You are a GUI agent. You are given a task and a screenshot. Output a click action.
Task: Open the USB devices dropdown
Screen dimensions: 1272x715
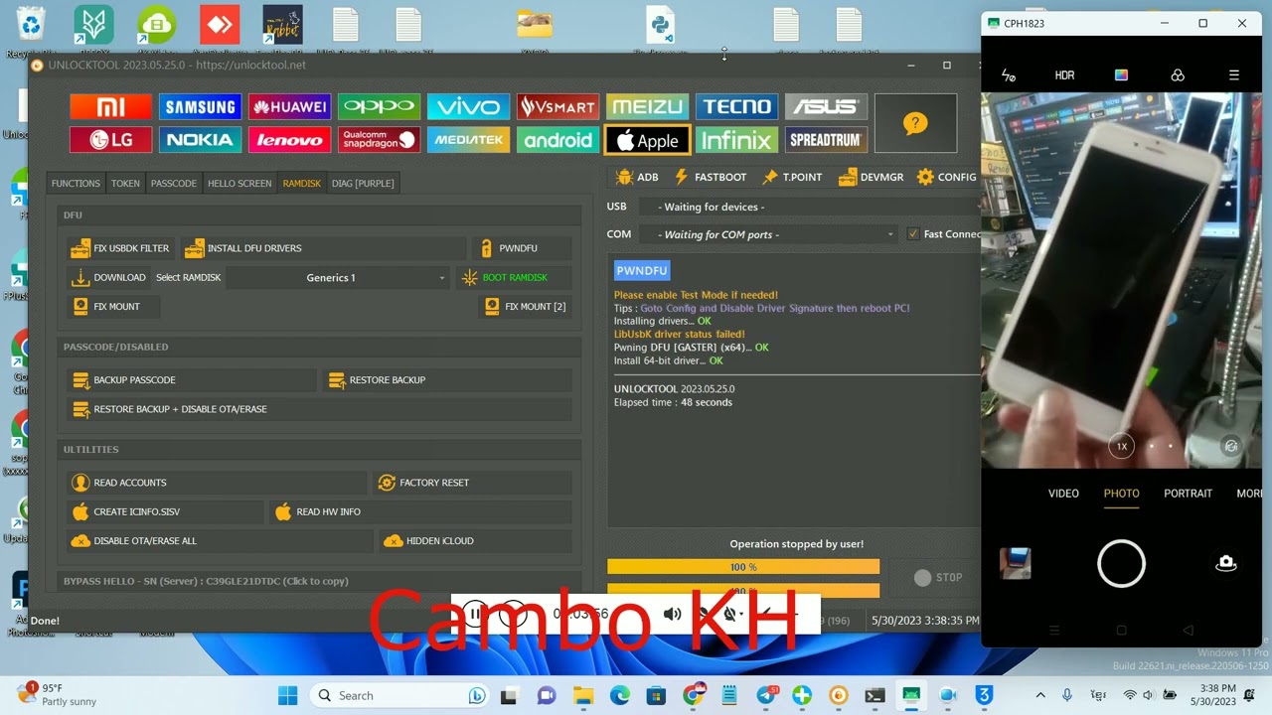point(810,207)
